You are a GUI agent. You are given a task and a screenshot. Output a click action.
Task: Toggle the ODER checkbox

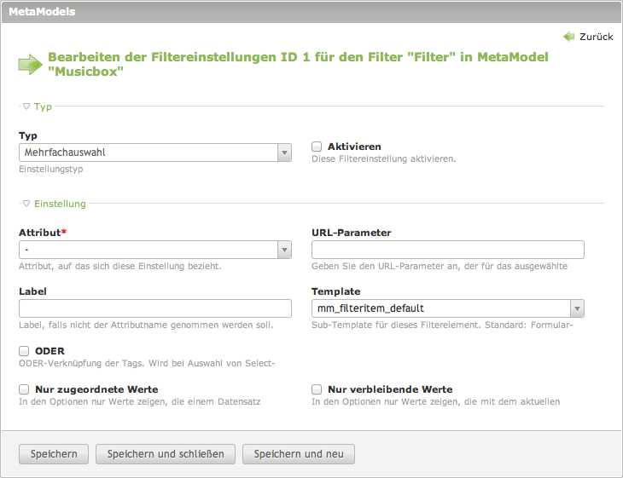[24, 351]
